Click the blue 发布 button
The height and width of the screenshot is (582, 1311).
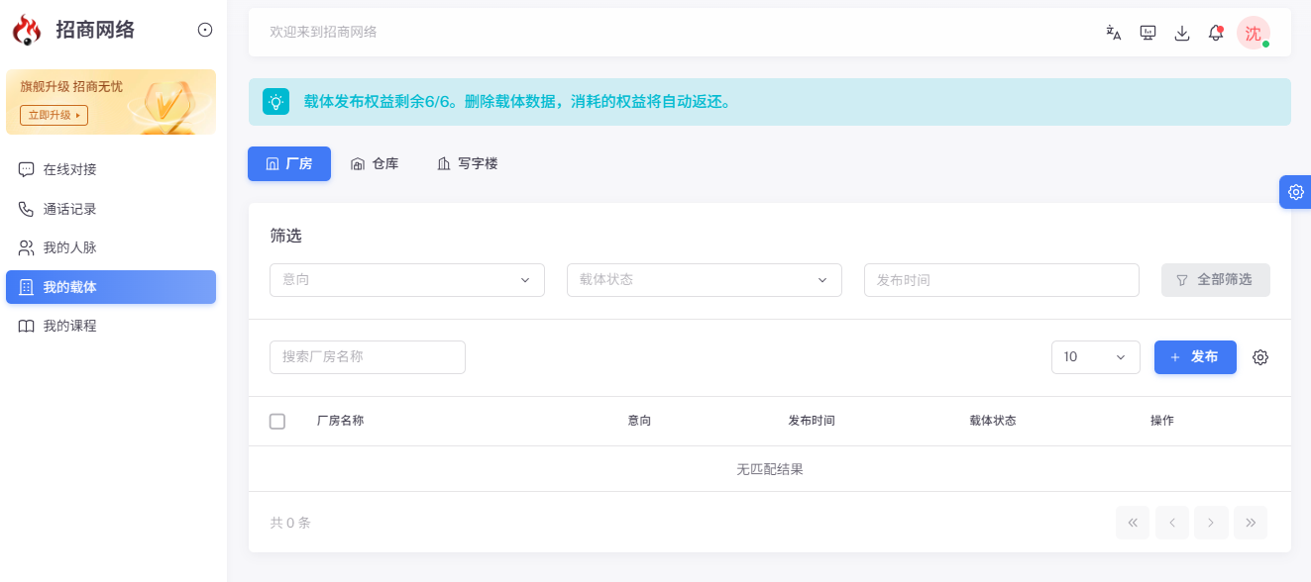click(1195, 357)
